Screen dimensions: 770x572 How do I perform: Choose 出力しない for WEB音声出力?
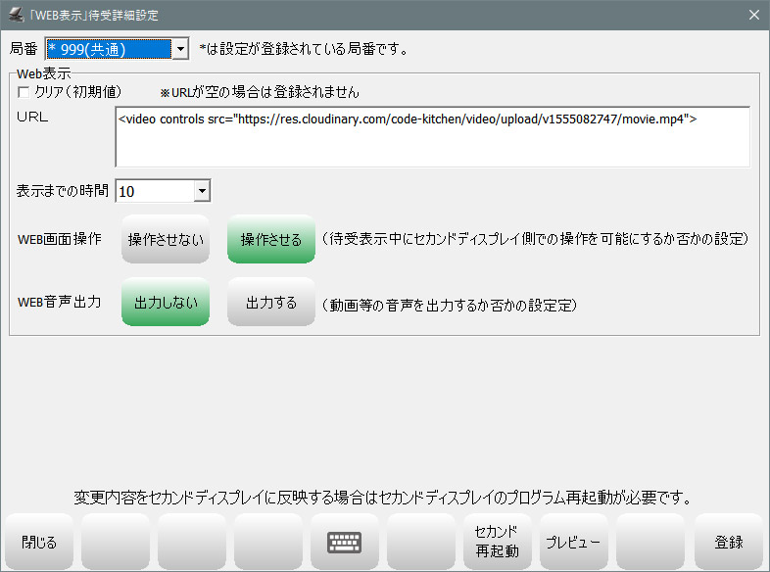tap(166, 303)
